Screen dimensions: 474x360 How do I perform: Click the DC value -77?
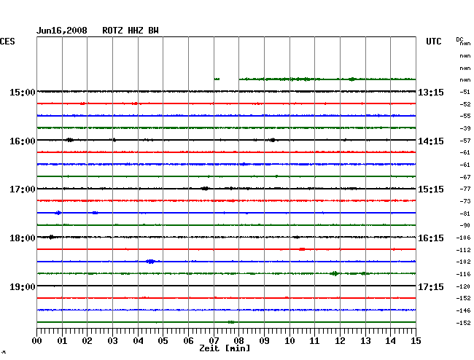pyautogui.click(x=465, y=189)
